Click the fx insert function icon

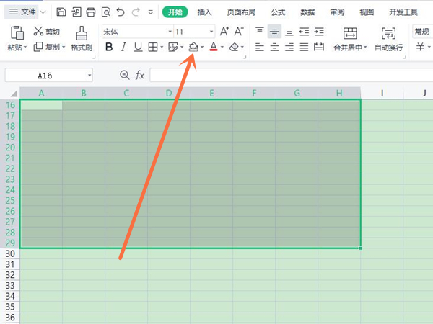click(x=140, y=75)
